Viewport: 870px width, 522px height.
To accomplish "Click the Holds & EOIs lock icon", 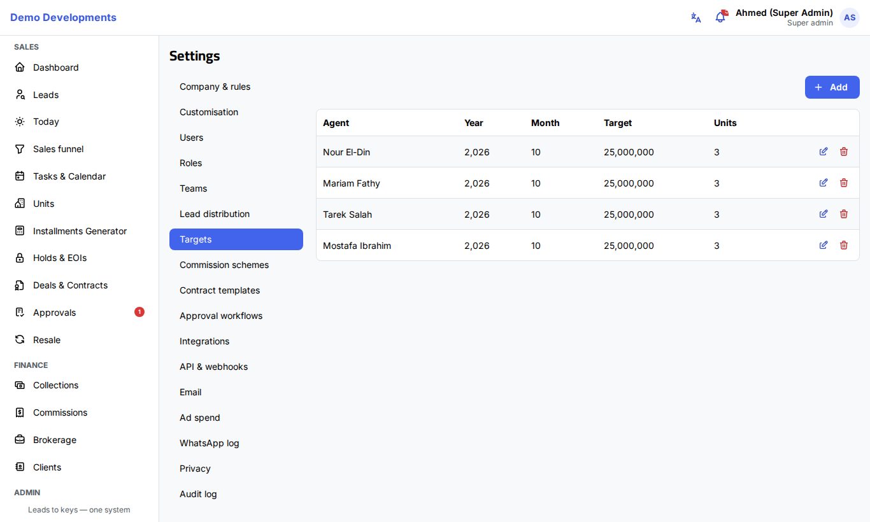I will pos(20,258).
